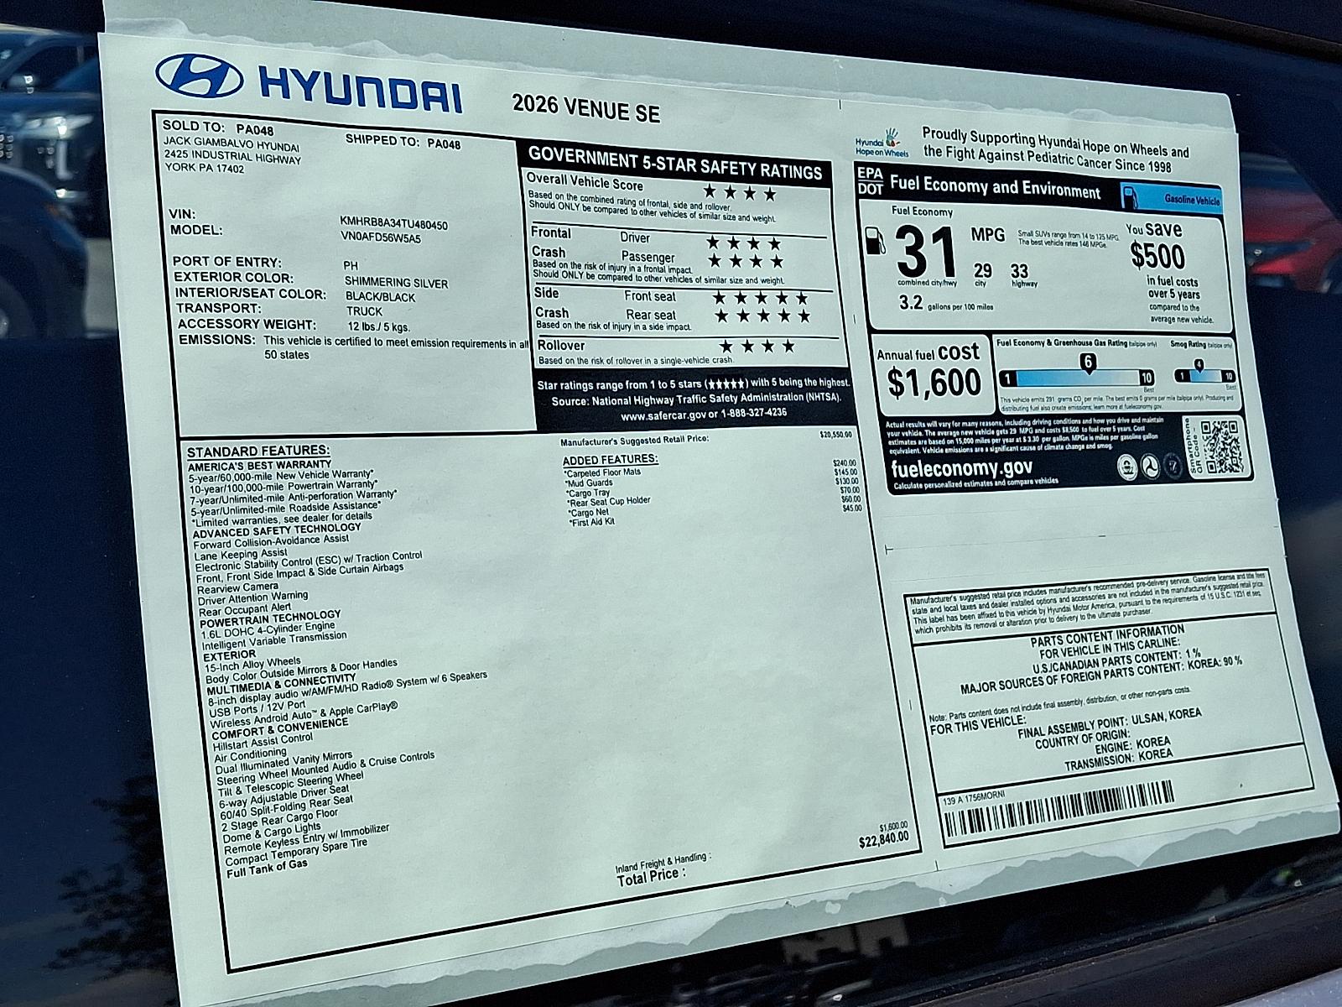Click the black fuel pump icon beside 31 MPG
Screen dimensions: 1342x1007
pyautogui.click(x=876, y=240)
